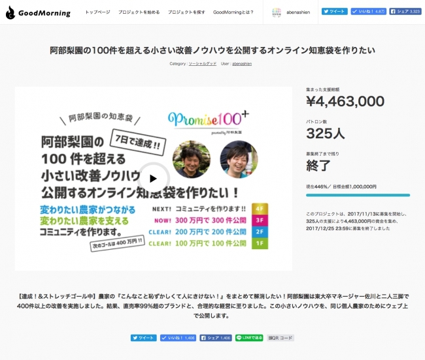Click the funding progress bar
This screenshot has height=360, width=425.
tap(358, 194)
